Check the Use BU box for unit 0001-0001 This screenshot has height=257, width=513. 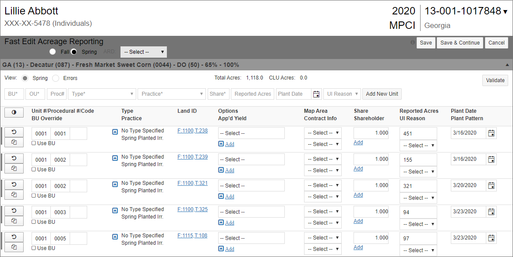click(34, 143)
